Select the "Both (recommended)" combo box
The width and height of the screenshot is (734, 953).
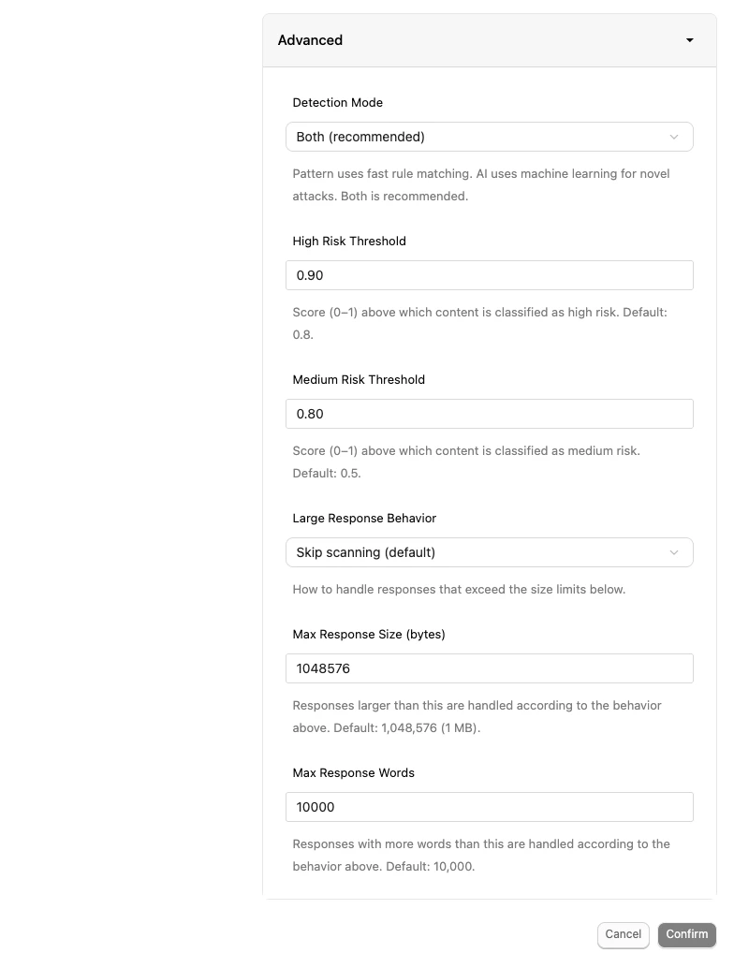tap(489, 136)
